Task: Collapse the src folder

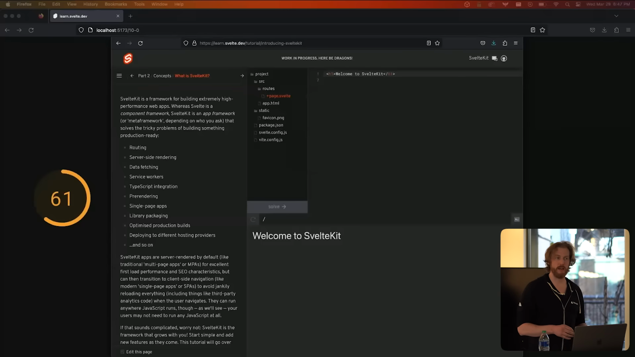Action: (261, 81)
